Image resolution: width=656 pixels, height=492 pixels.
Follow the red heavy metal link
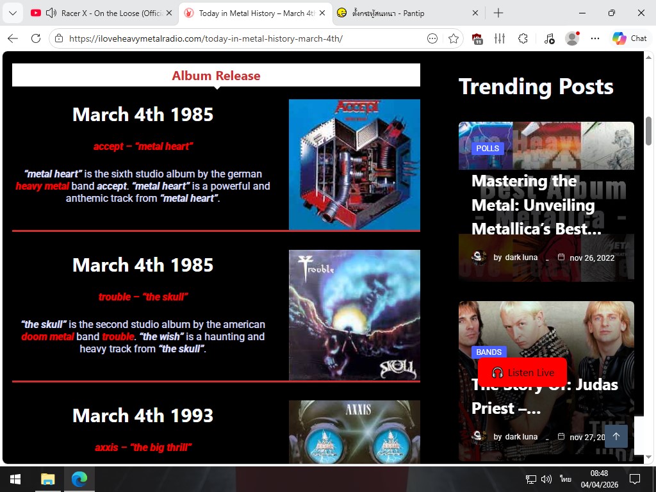pyautogui.click(x=42, y=186)
